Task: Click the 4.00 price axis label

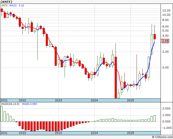Action: pos(165,36)
